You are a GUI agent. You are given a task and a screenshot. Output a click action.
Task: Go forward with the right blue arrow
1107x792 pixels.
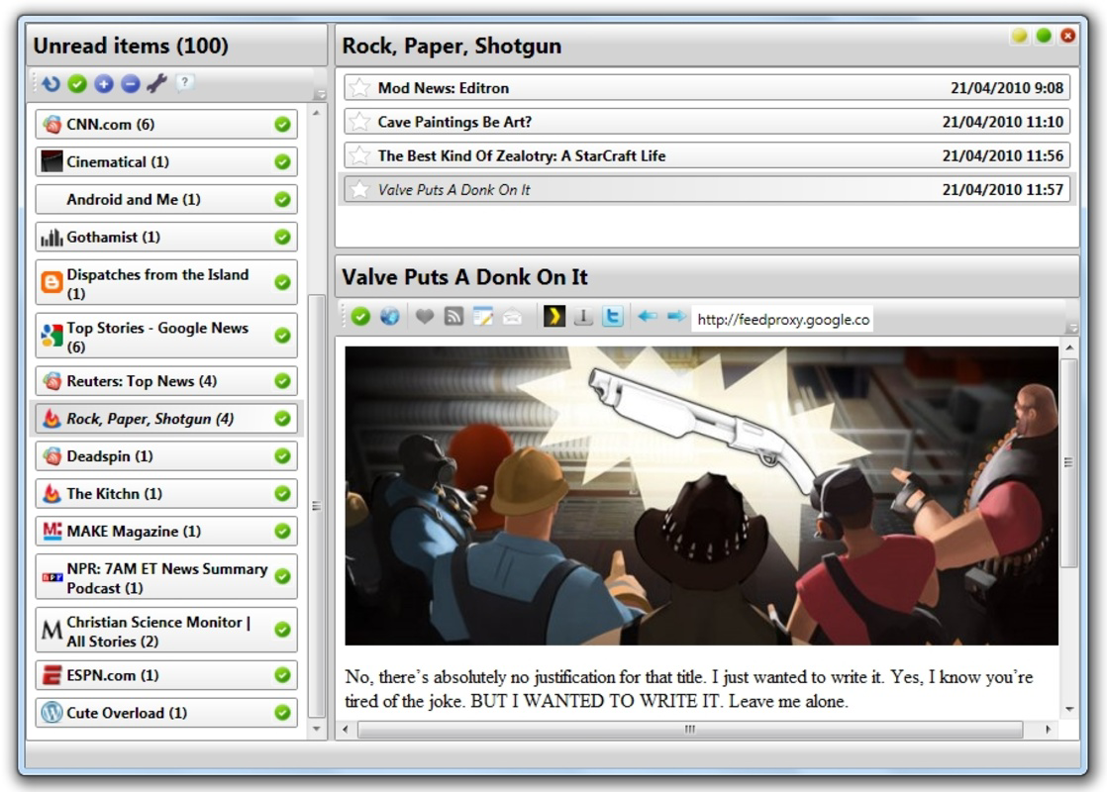pyautogui.click(x=676, y=316)
